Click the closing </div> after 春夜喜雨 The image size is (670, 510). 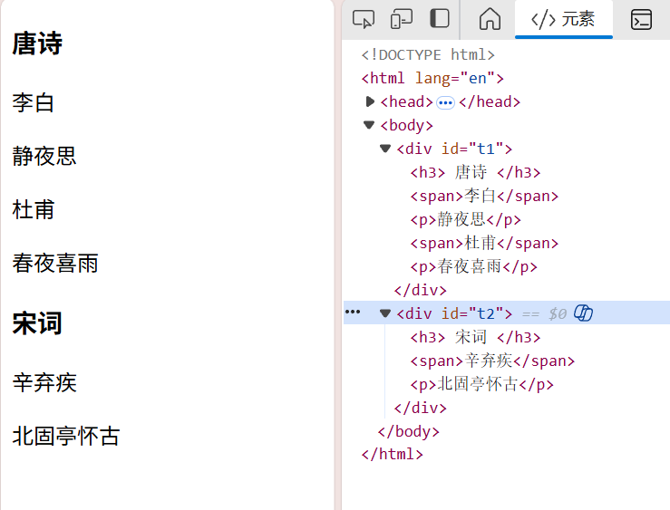click(420, 291)
